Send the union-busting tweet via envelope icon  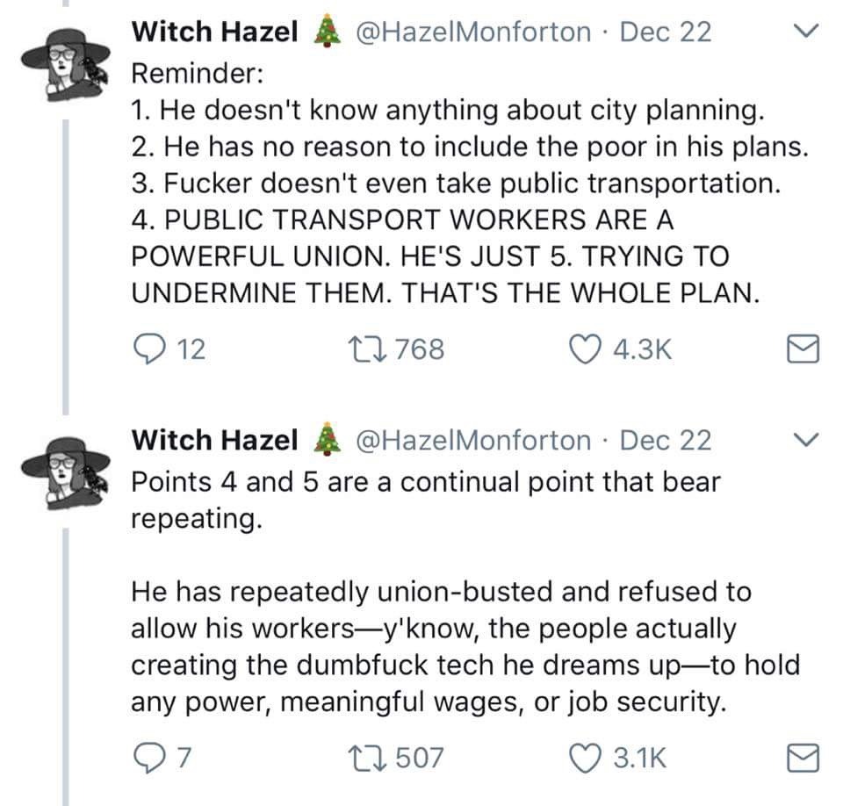point(801,756)
